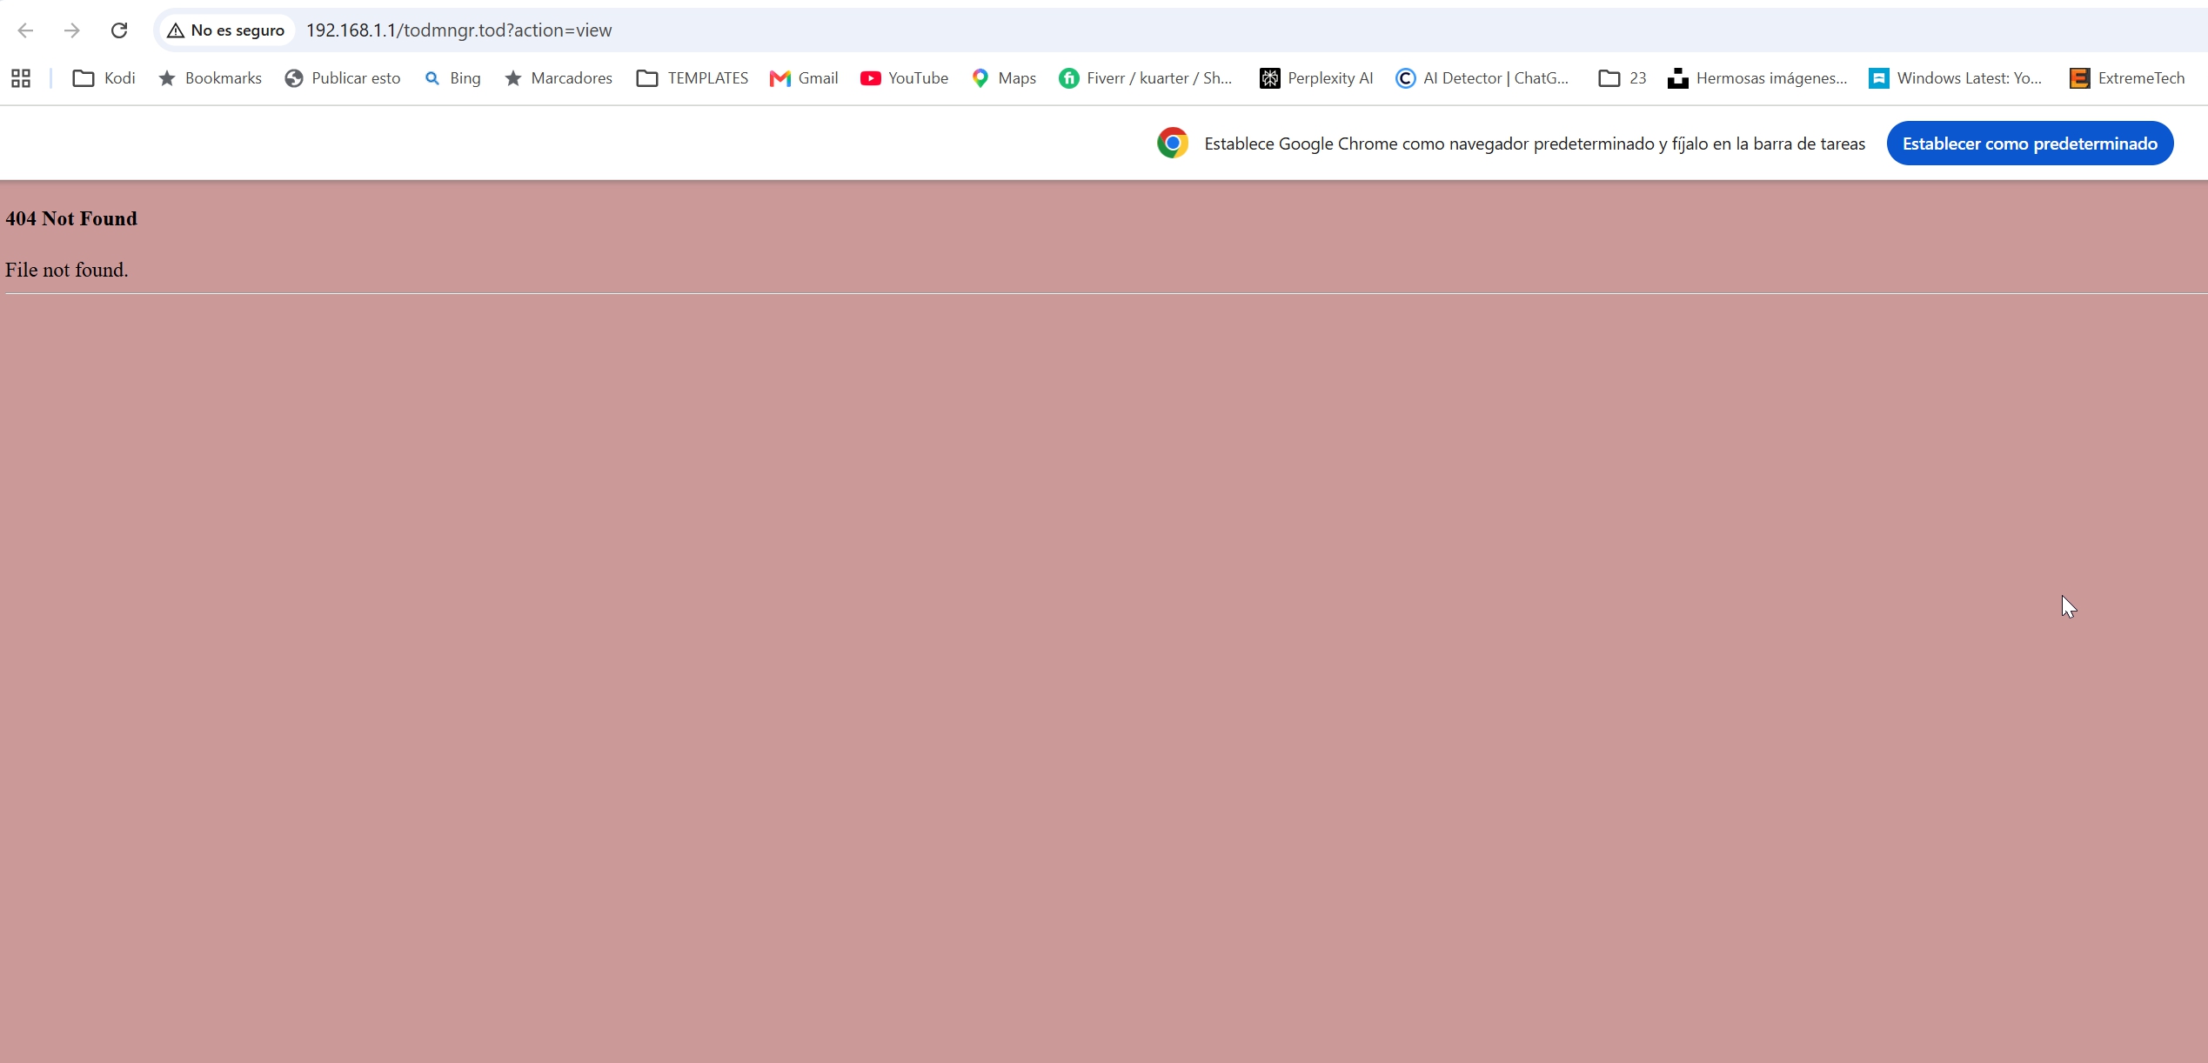The width and height of the screenshot is (2208, 1063).
Task: Open the AI Detector ChatG... bookmark
Action: tap(1482, 78)
